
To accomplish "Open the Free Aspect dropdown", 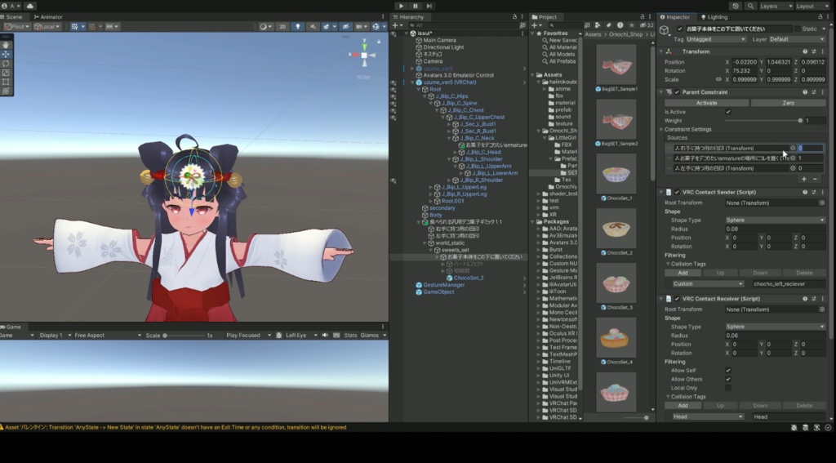I will [108, 336].
